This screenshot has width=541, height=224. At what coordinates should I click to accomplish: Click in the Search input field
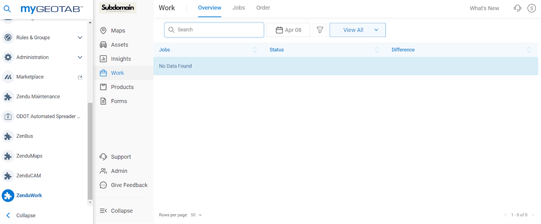tap(214, 30)
